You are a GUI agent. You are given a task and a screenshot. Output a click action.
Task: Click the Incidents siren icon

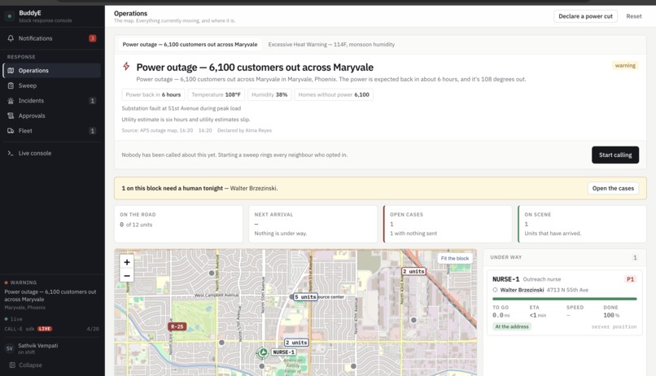click(11, 100)
